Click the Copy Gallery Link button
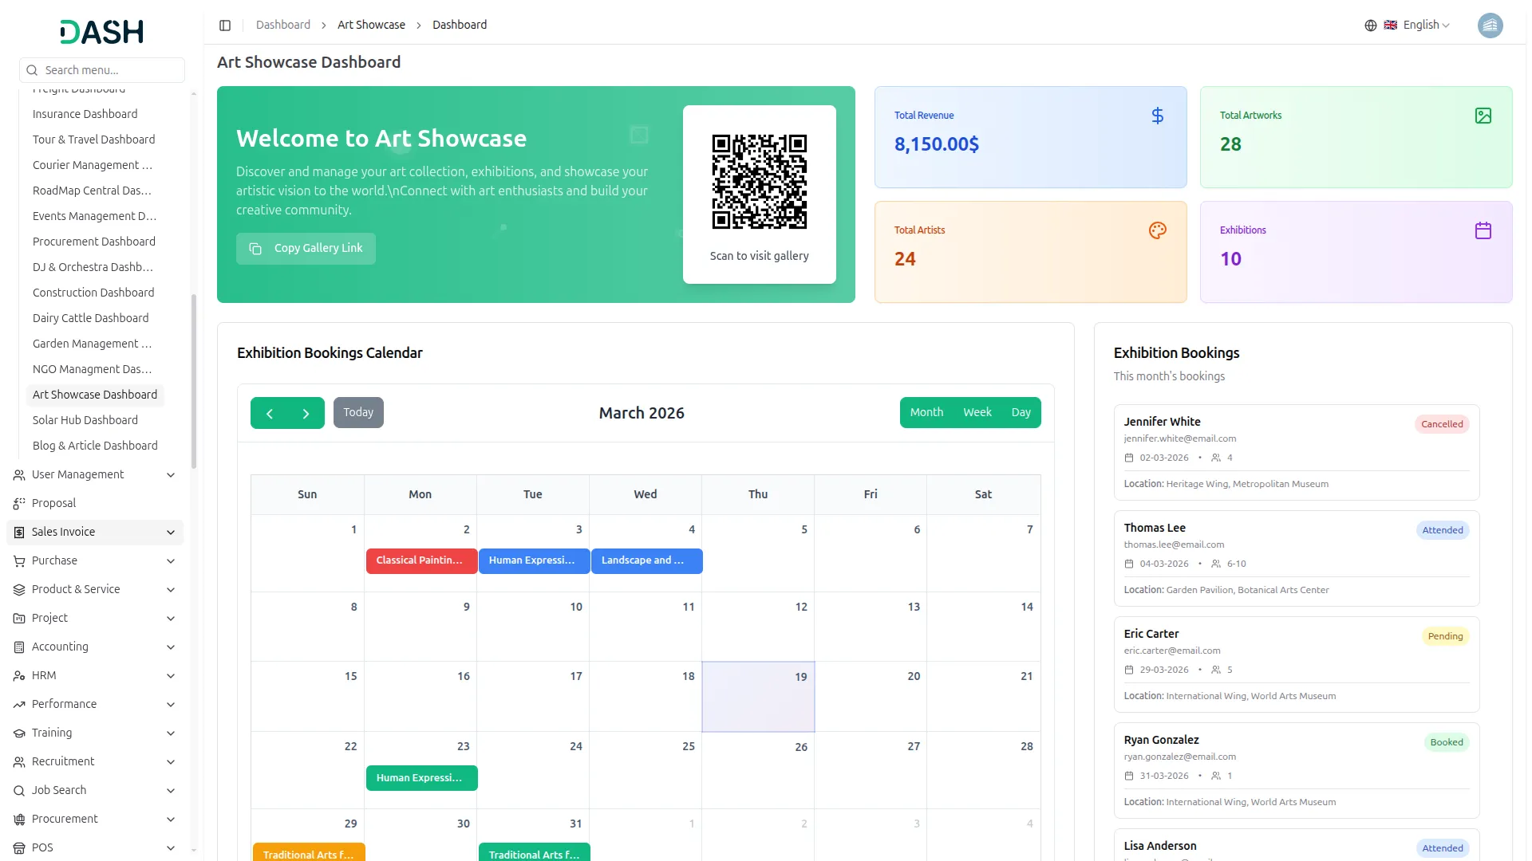 [x=306, y=249]
